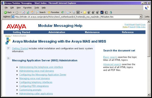Click the Site Index link
The height and width of the screenshot is (98, 152).
click(x=141, y=27)
